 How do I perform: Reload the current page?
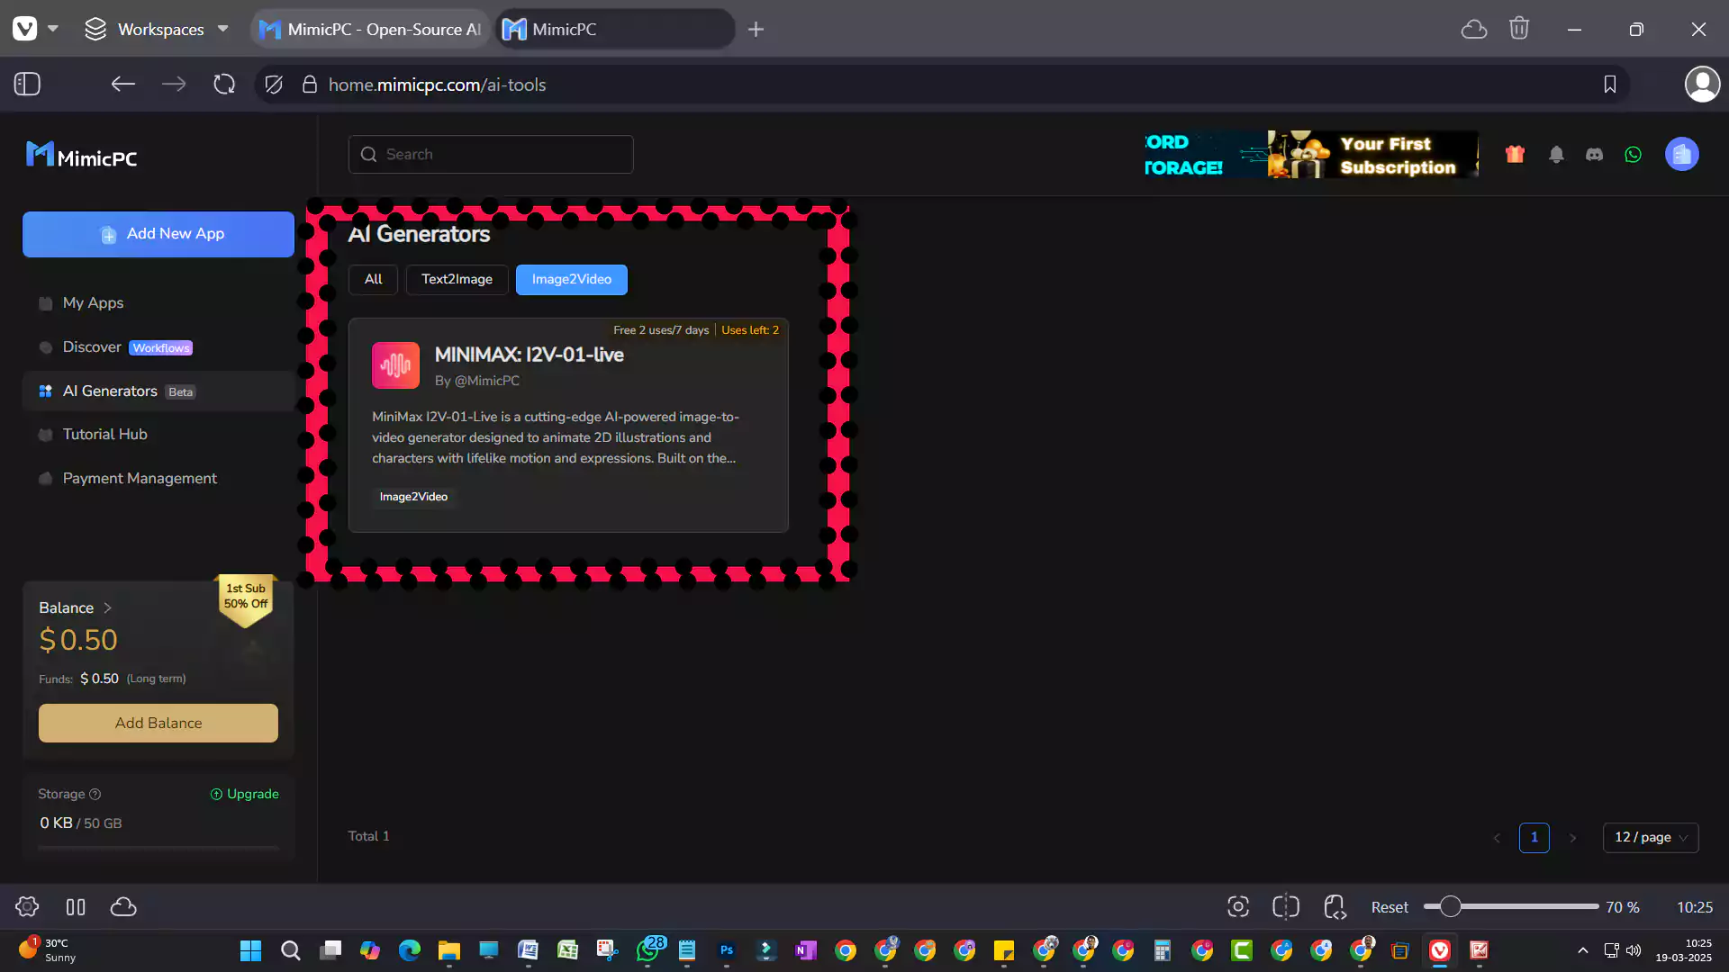(224, 85)
